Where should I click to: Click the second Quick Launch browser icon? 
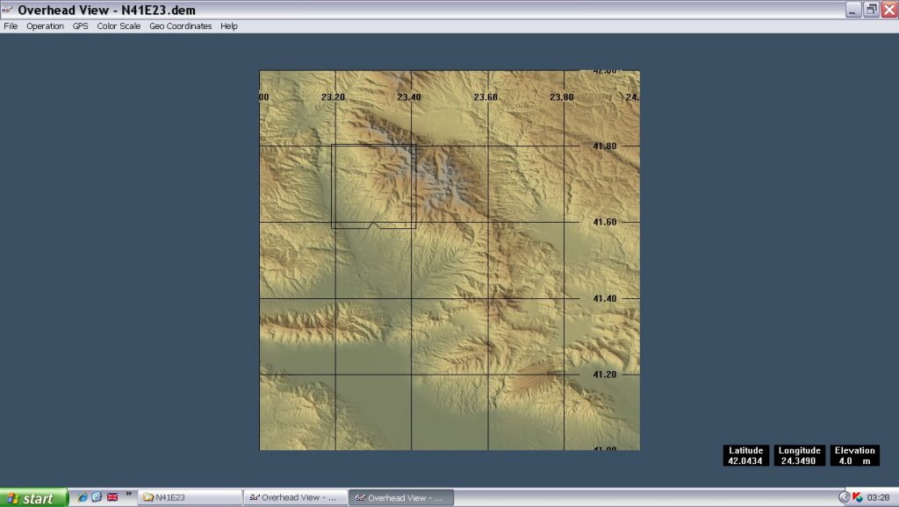97,497
